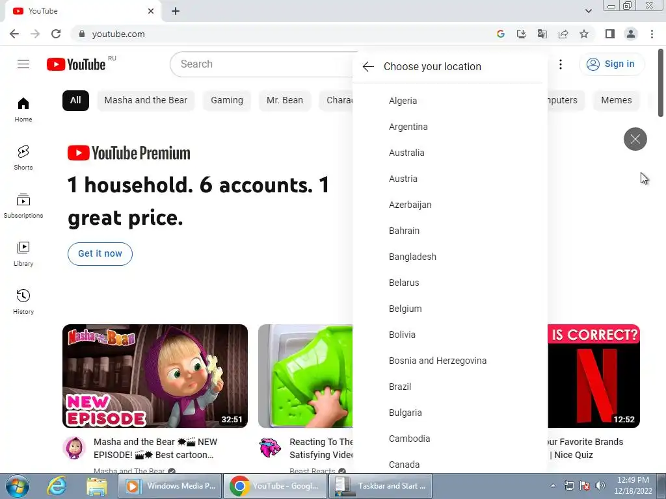Choose Austria as location

[x=450, y=179]
